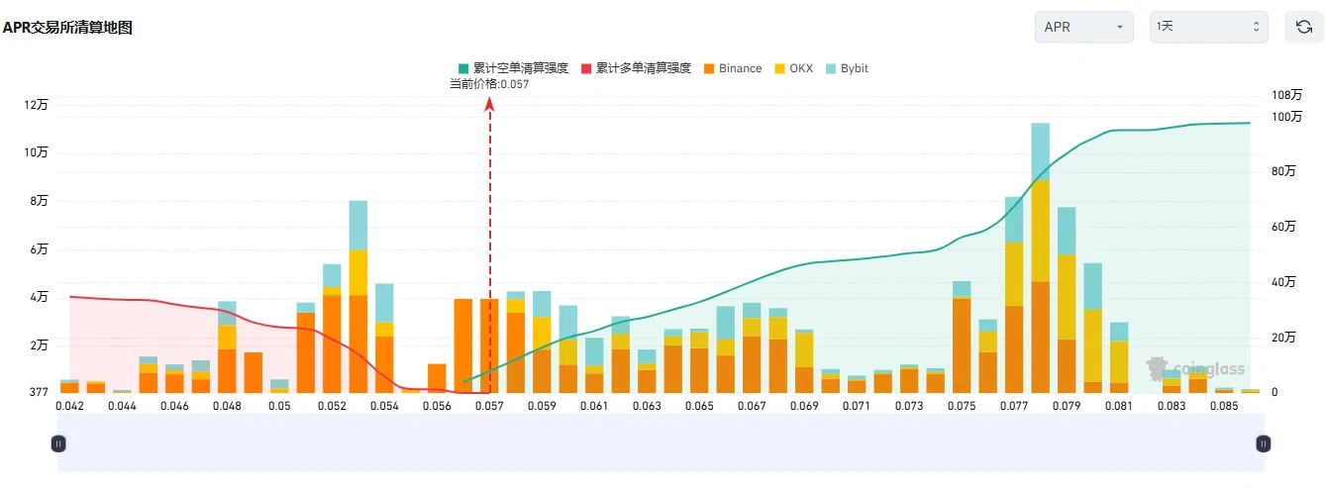Click the right axis label 60万
This screenshot has height=490, width=1326.
tap(1283, 227)
